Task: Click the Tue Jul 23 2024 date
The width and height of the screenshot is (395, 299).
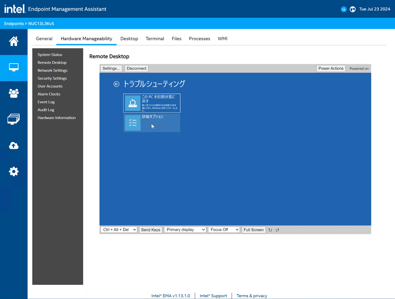Action: click(x=375, y=9)
